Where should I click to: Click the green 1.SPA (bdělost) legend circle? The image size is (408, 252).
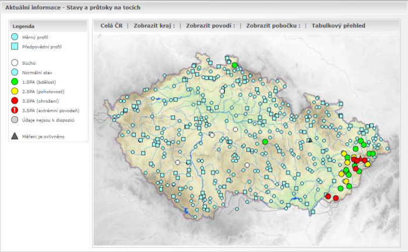pyautogui.click(x=15, y=82)
